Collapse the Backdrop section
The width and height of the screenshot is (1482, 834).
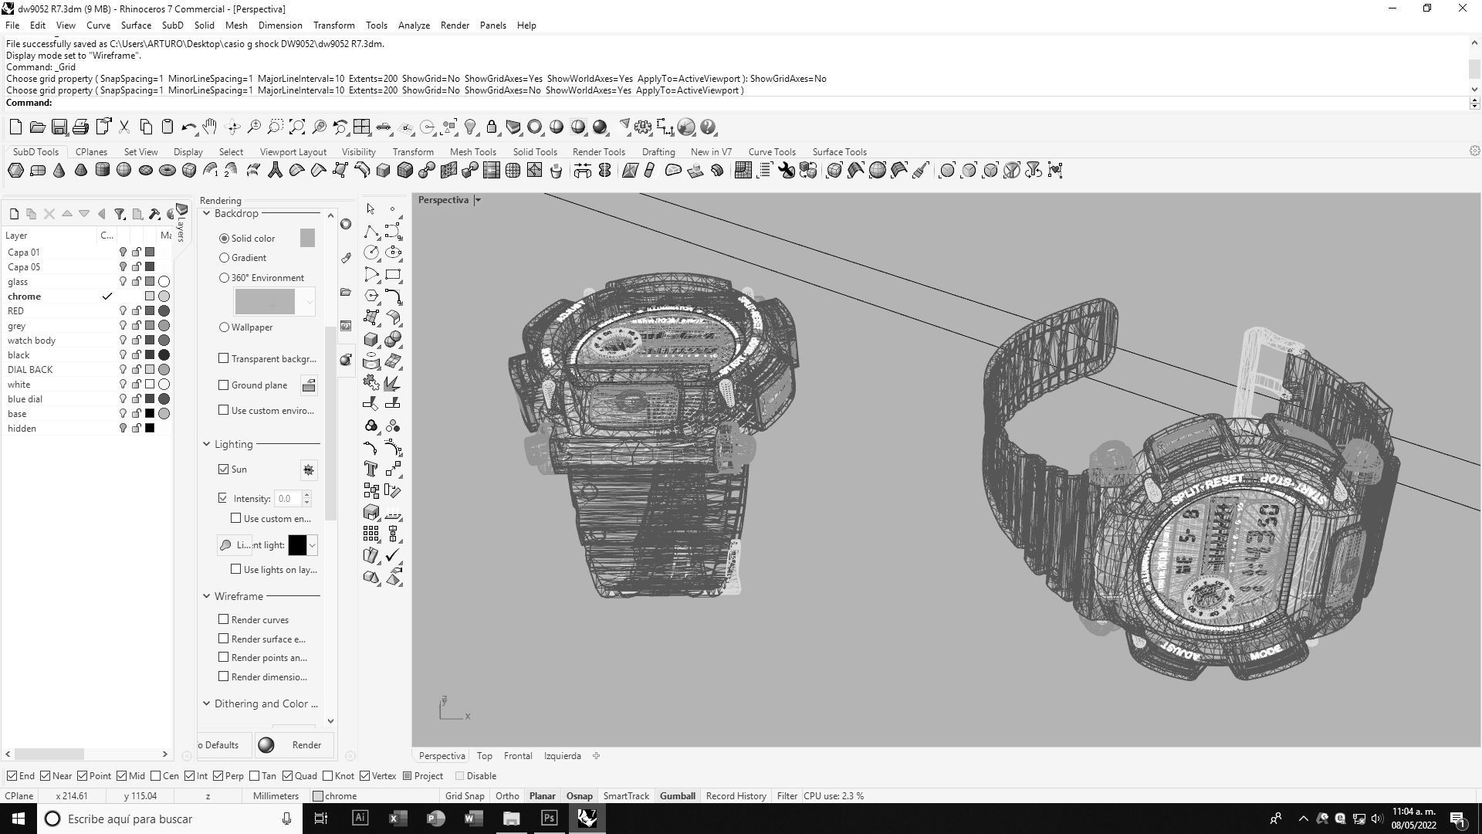click(207, 214)
